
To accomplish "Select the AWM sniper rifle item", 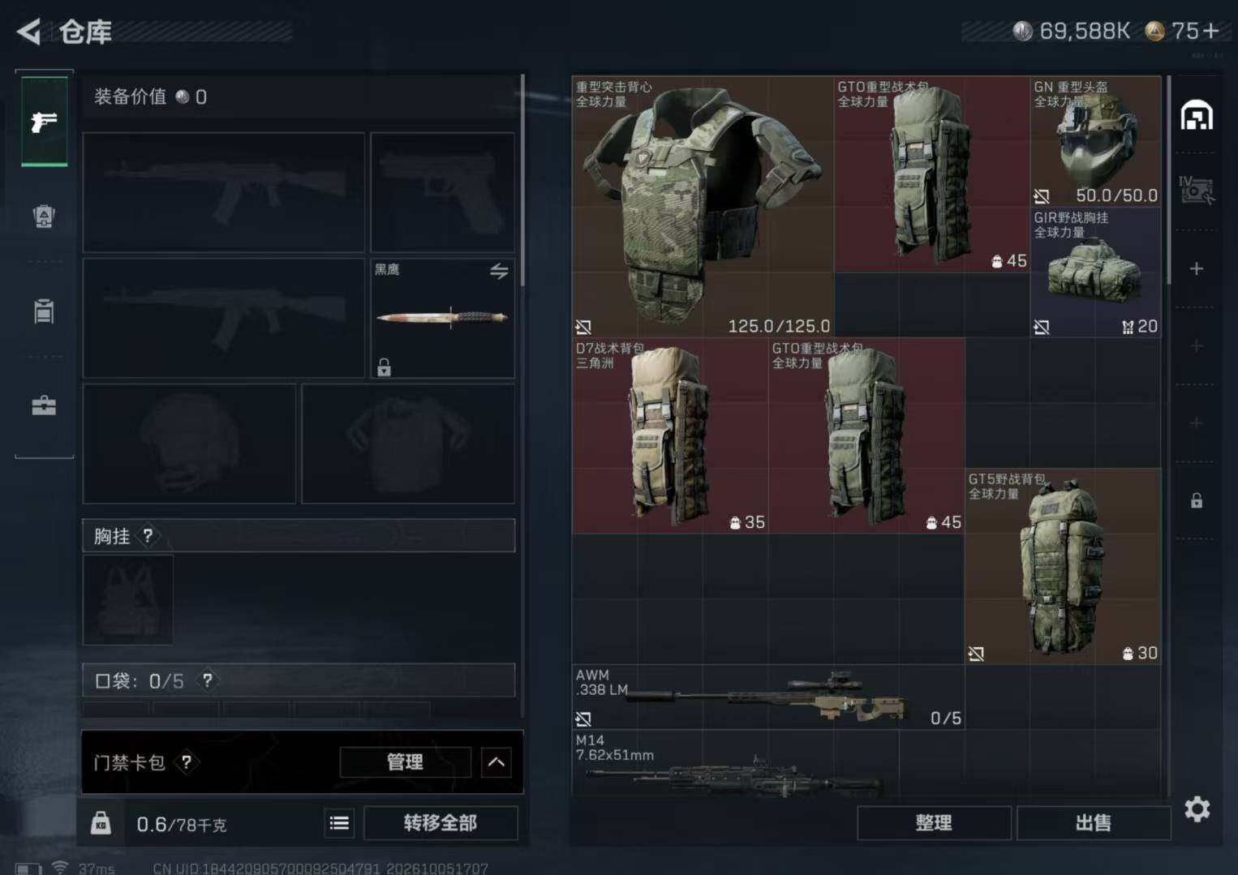I will click(x=767, y=697).
